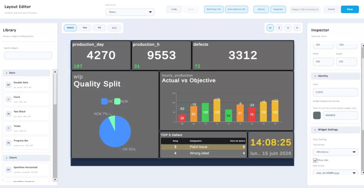Screen dimensions: 364x188
Task: Add the Ticker widget from library
Action: click(x=26, y=128)
